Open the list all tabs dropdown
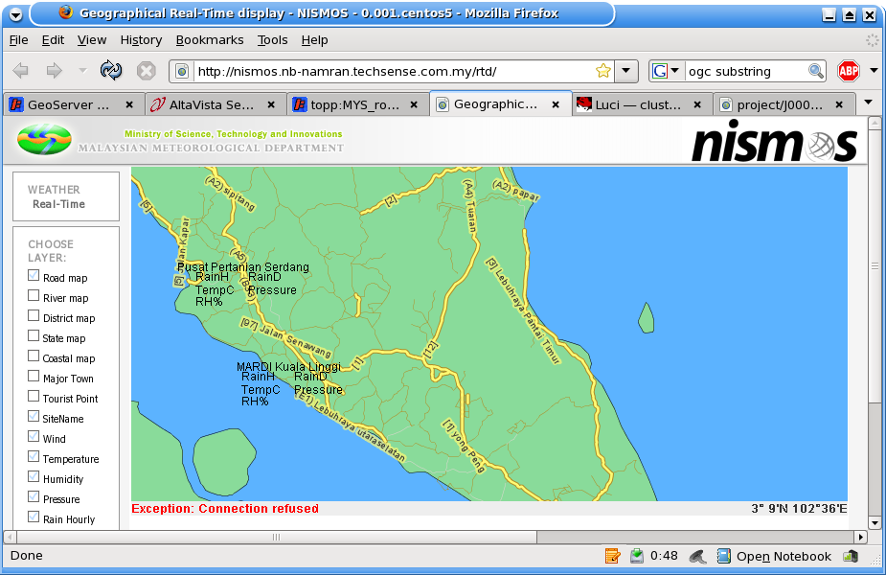 [869, 103]
